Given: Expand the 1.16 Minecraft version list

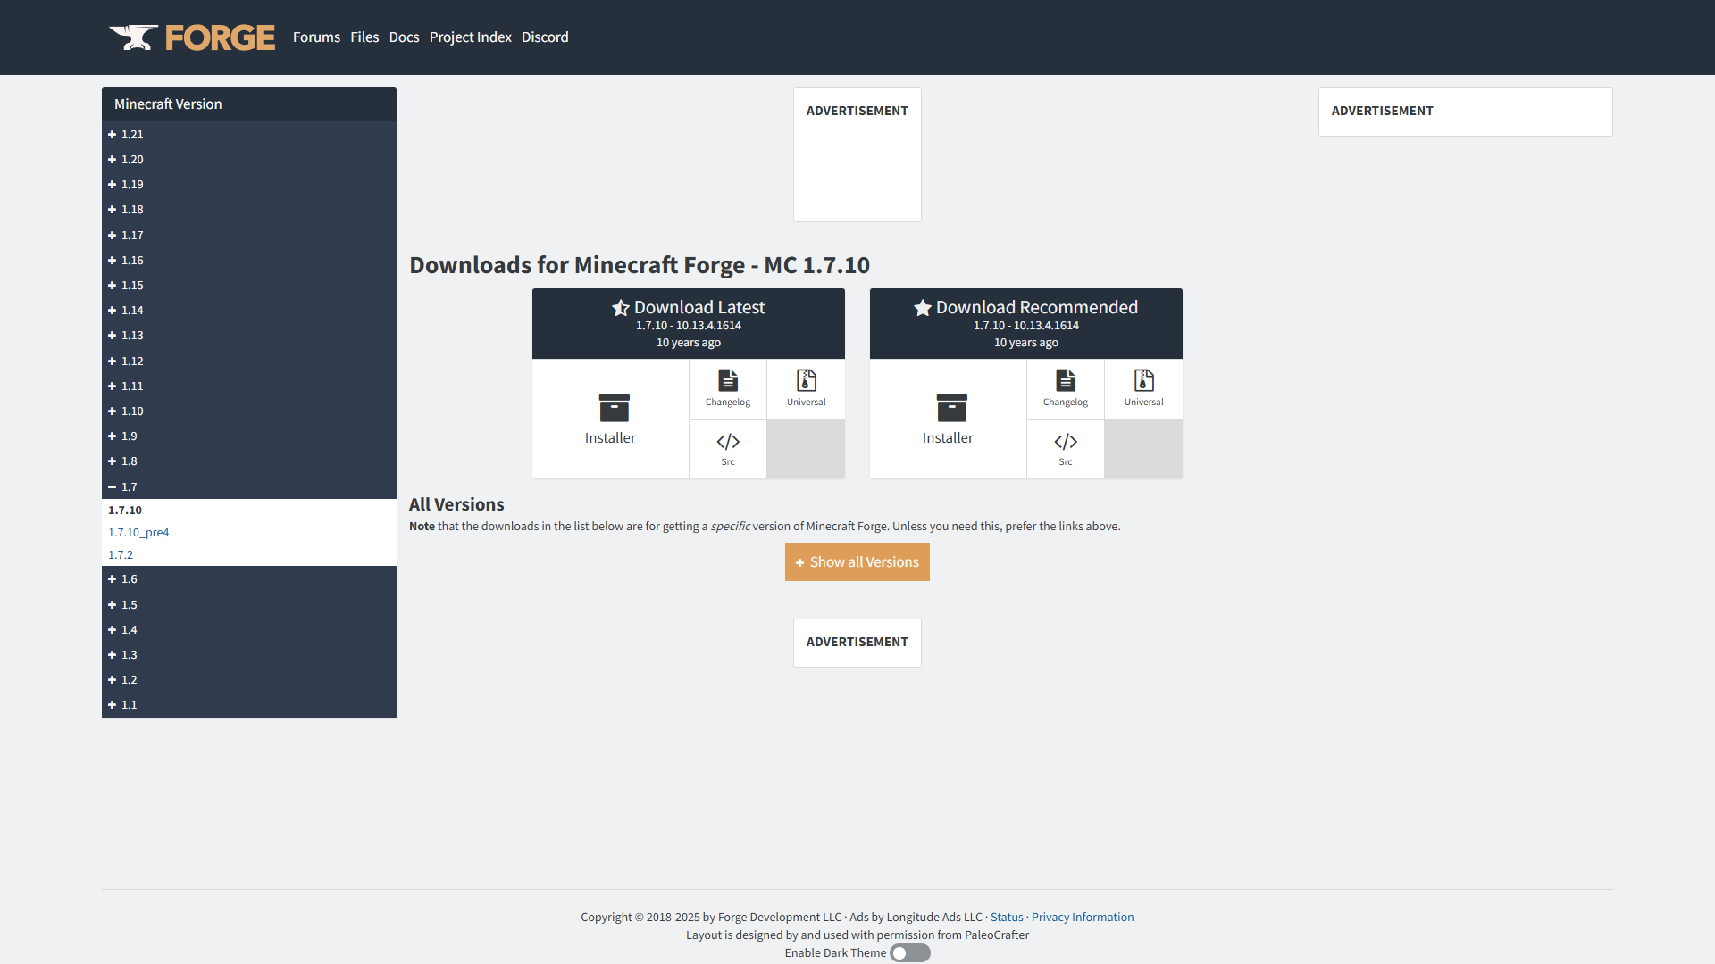Looking at the screenshot, I should coord(126,261).
